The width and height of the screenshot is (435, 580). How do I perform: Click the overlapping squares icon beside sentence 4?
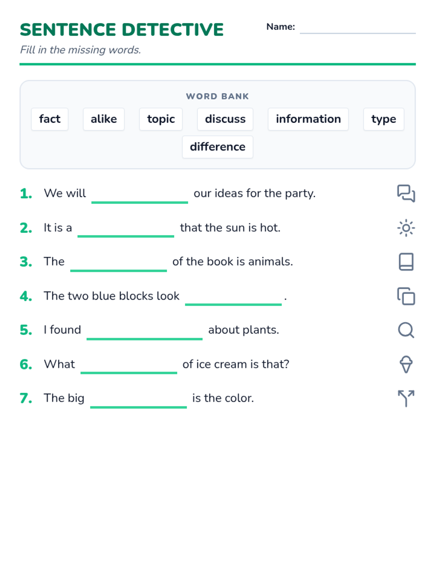click(x=406, y=296)
